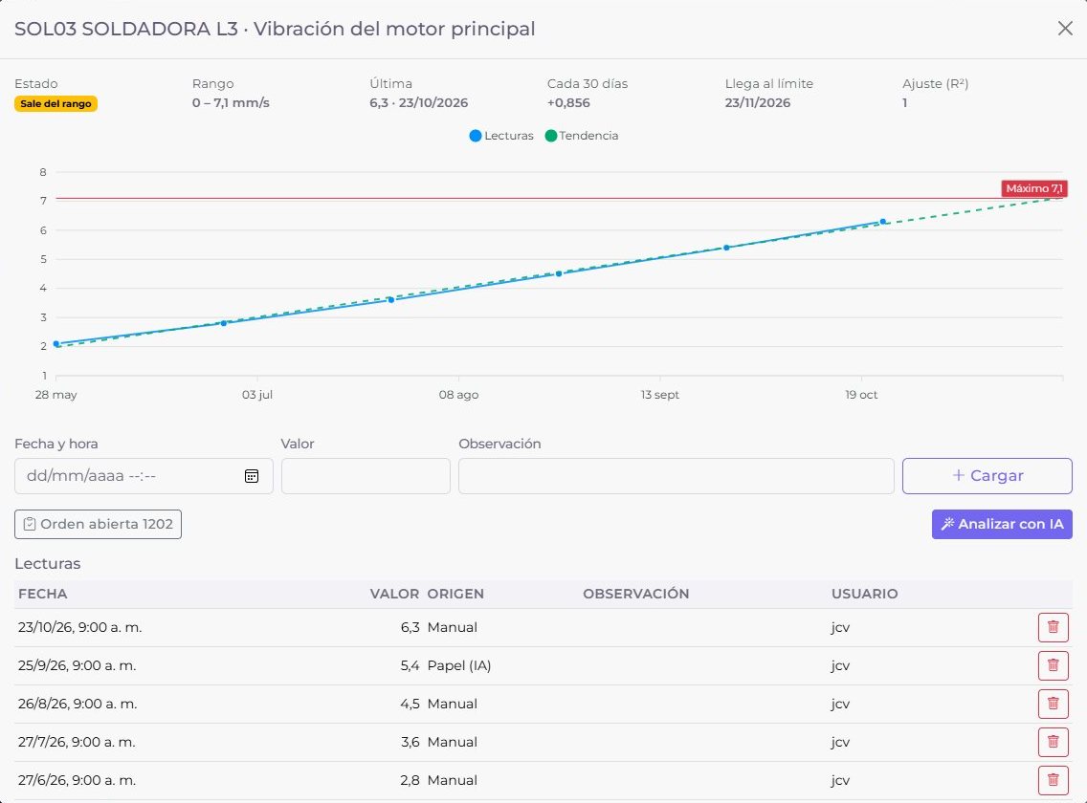Select the chart point at 28 may
Image resolution: width=1087 pixels, height=803 pixels.
(x=56, y=343)
